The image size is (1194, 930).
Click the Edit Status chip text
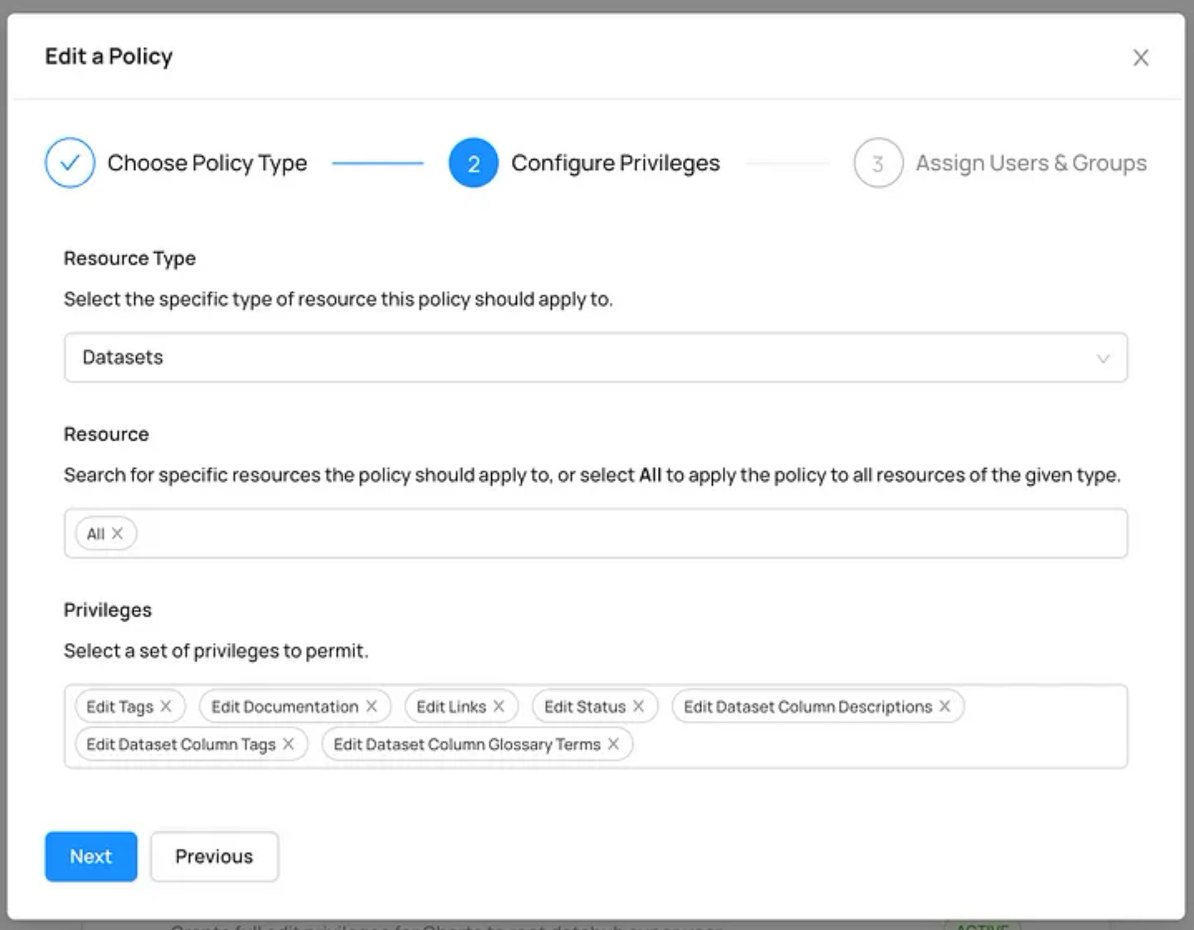click(x=585, y=707)
